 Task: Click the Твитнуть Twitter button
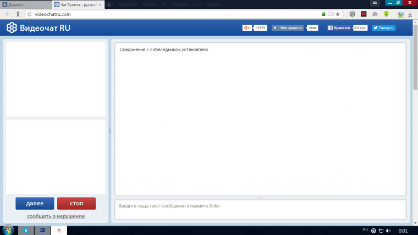pos(383,27)
